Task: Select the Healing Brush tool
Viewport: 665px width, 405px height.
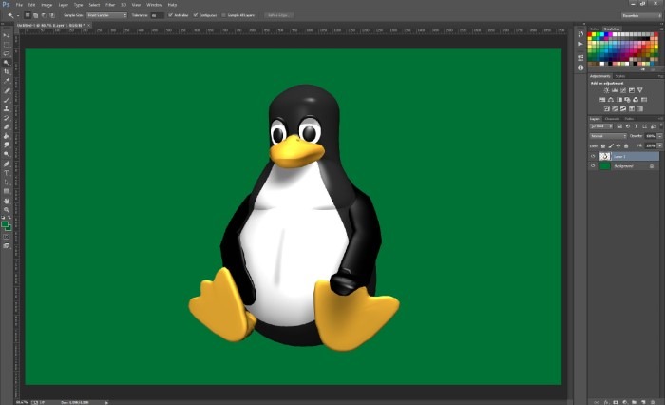Action: [7, 90]
